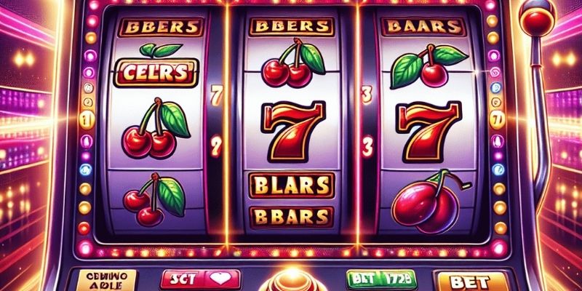Image resolution: width=582 pixels, height=291 pixels.
Task: Click cherry pair on middle reel top
Action: pos(293,63)
